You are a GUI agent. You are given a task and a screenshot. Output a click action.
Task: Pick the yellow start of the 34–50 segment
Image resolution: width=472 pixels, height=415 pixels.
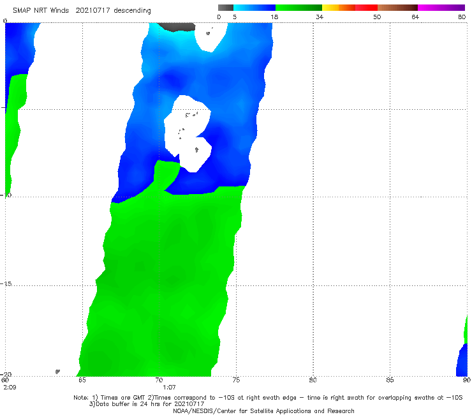(x=330, y=8)
